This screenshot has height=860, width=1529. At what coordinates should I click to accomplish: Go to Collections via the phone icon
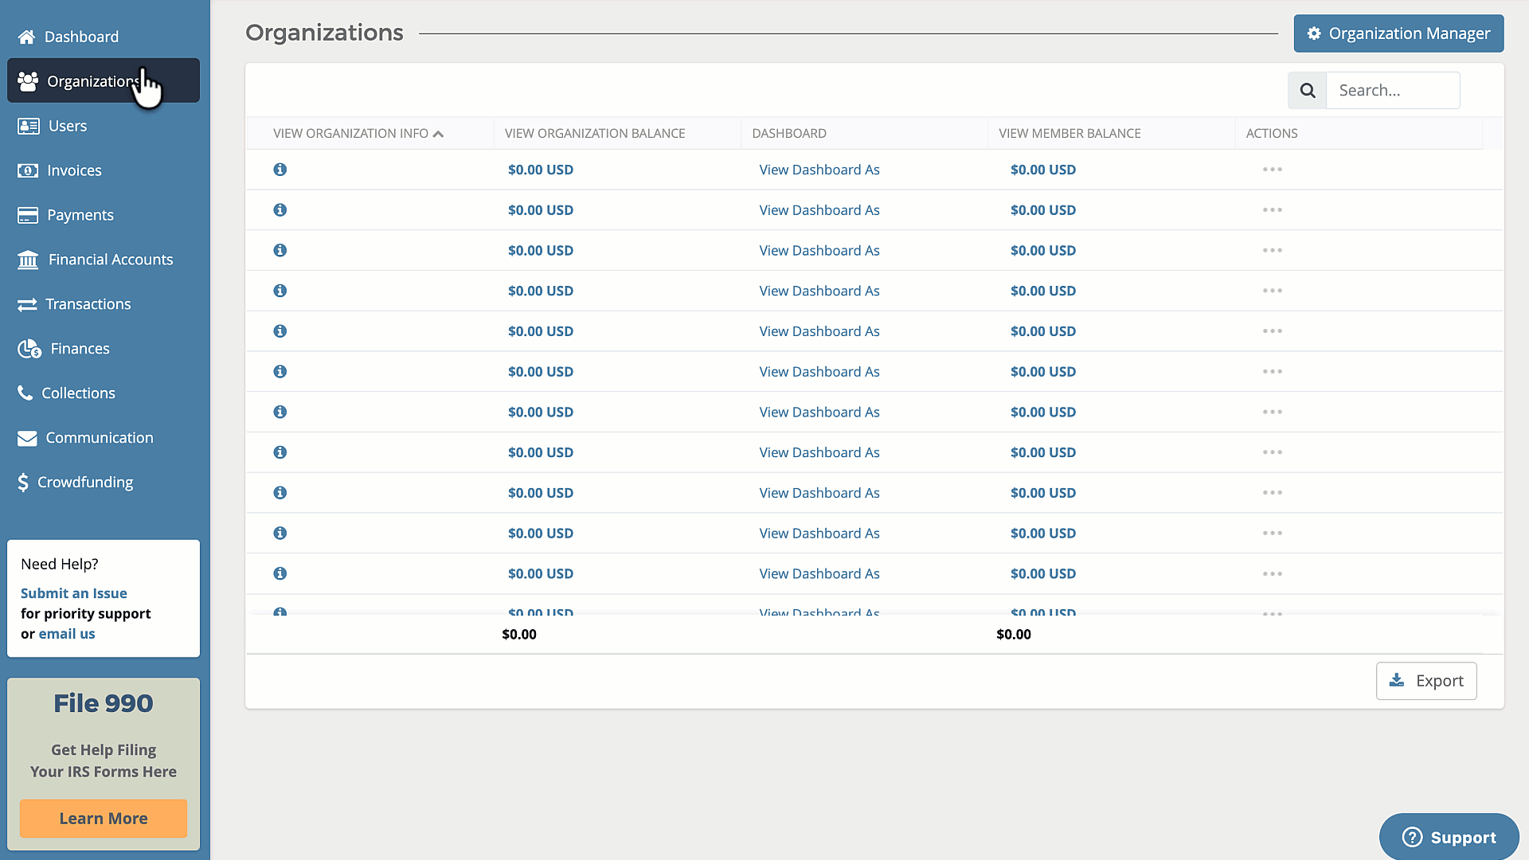click(x=24, y=393)
